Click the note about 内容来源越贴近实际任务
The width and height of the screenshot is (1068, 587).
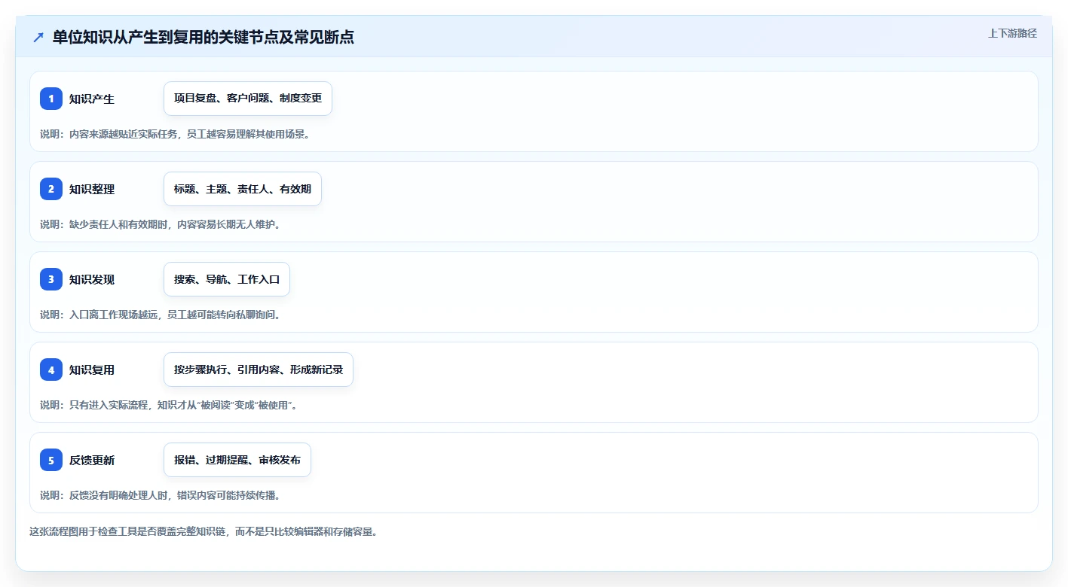[x=175, y=134]
